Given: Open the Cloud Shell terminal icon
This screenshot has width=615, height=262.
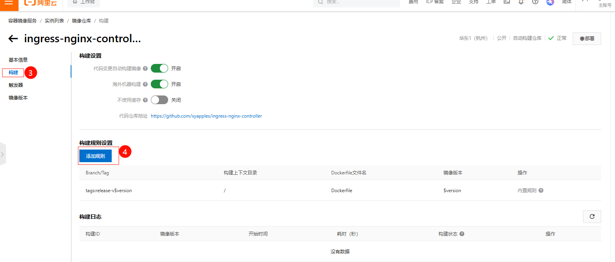Looking at the screenshot, I should point(507,2).
